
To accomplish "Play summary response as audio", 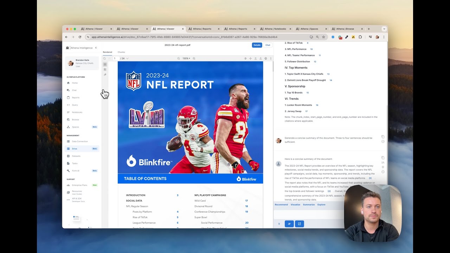I will (x=383, y=167).
